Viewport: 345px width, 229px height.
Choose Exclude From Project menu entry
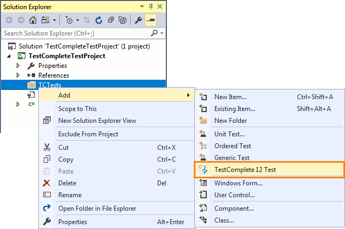coord(88,134)
